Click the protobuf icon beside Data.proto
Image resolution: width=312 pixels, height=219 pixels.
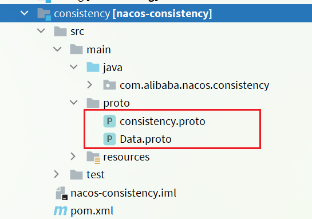tap(109, 139)
